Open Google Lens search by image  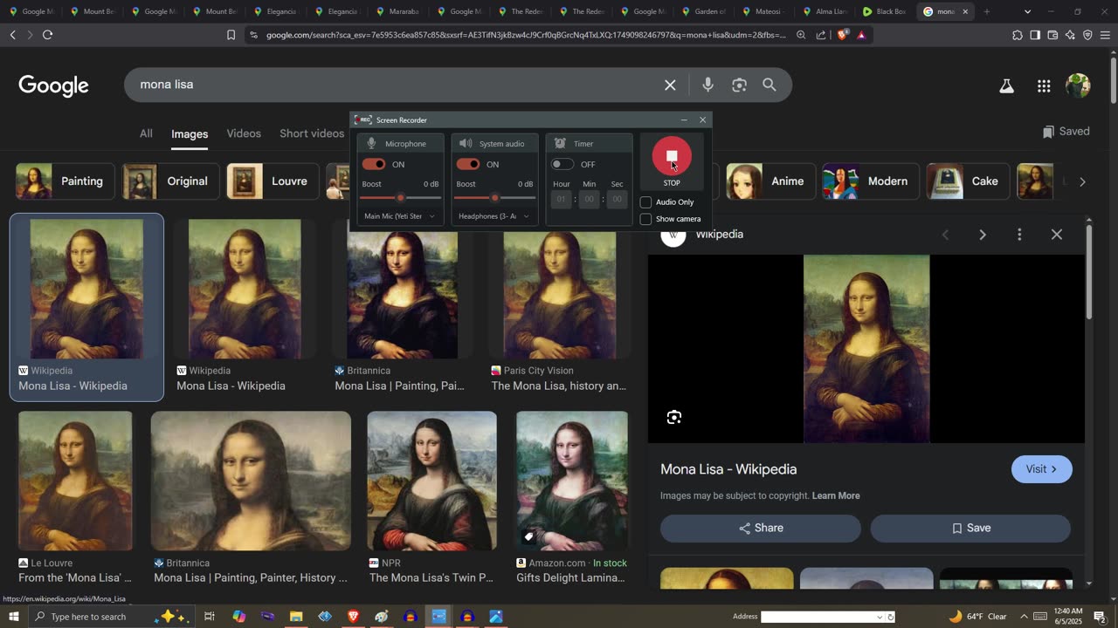pyautogui.click(x=739, y=85)
